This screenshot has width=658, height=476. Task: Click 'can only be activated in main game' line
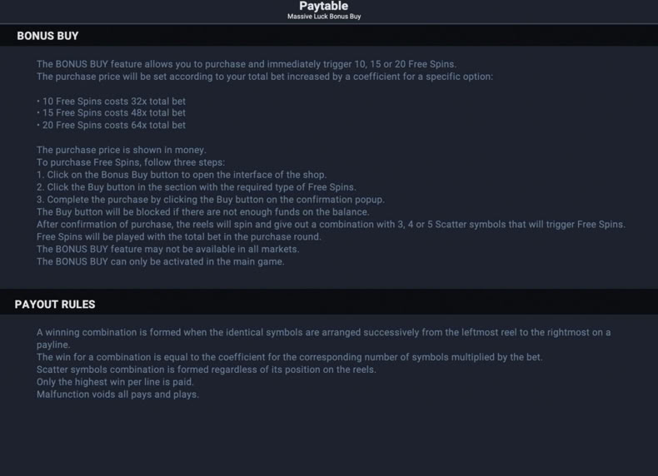(x=160, y=261)
